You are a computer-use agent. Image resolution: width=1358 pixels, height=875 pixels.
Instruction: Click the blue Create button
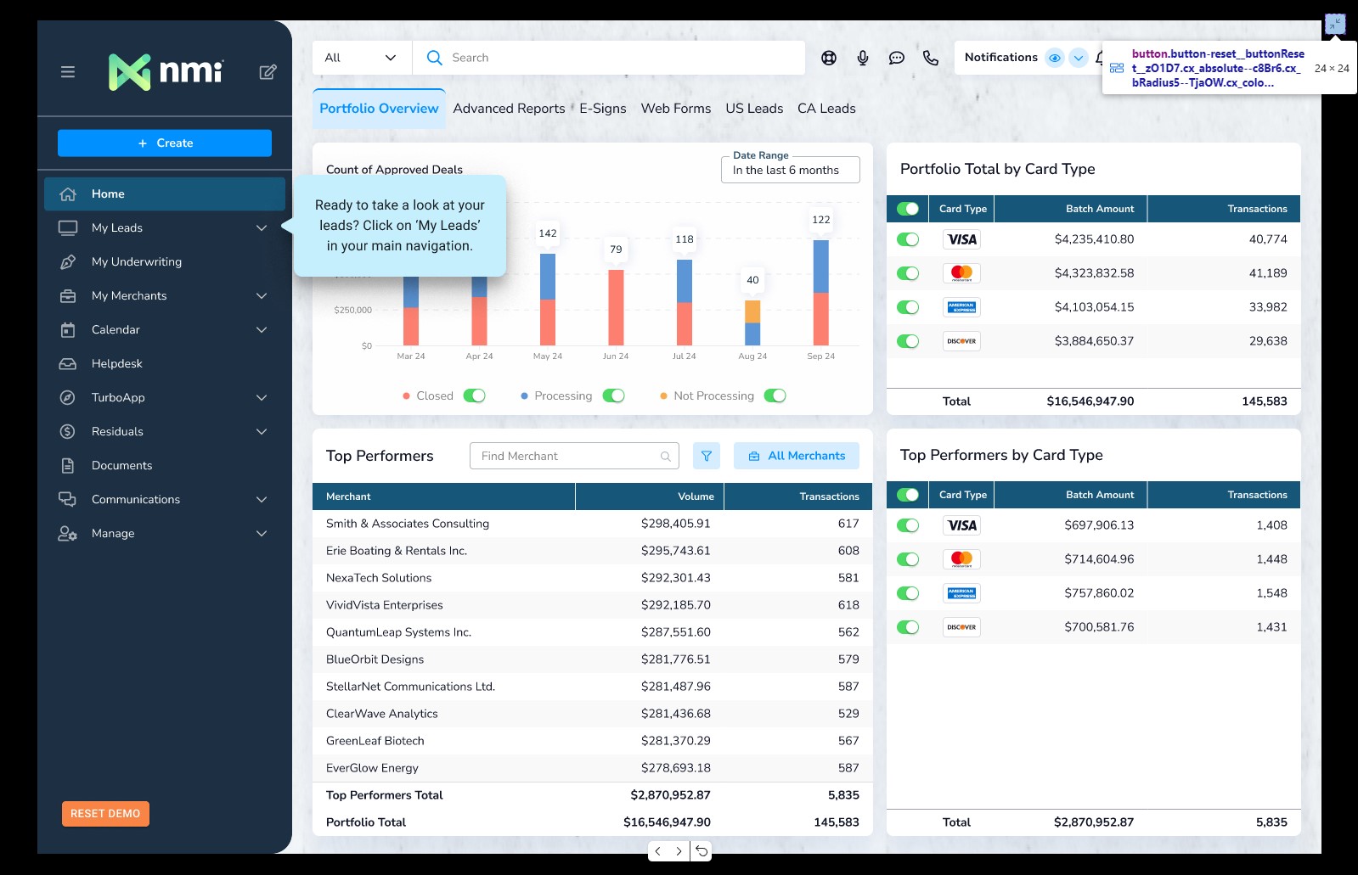(x=165, y=143)
